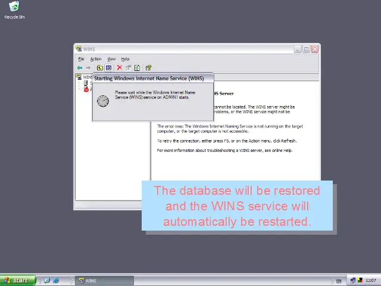
Task: Open the File menu
Action: click(81, 59)
